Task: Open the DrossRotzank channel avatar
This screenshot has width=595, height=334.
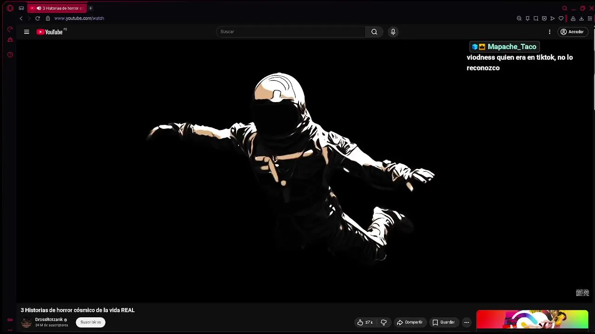Action: tap(26, 322)
